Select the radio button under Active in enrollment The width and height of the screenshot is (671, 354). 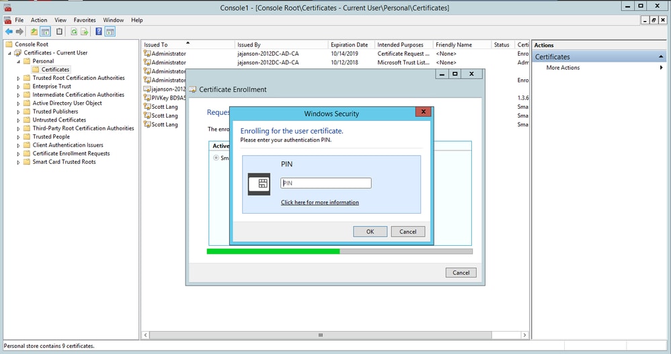[x=216, y=158]
